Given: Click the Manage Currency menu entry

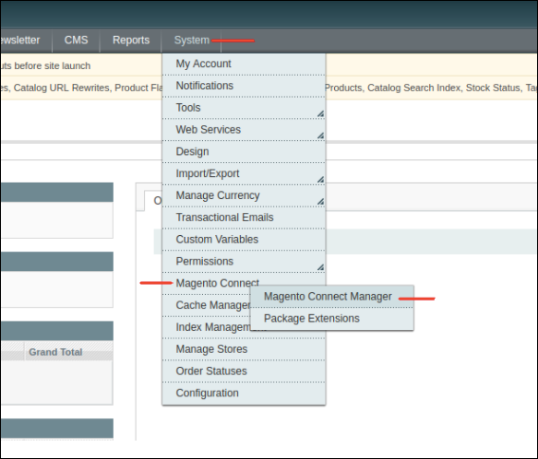Looking at the screenshot, I should pyautogui.click(x=244, y=195).
